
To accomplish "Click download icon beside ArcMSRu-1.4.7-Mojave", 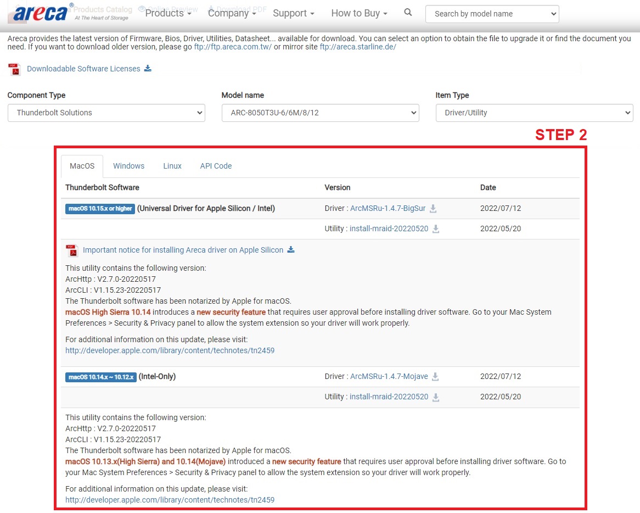I will [x=435, y=377].
